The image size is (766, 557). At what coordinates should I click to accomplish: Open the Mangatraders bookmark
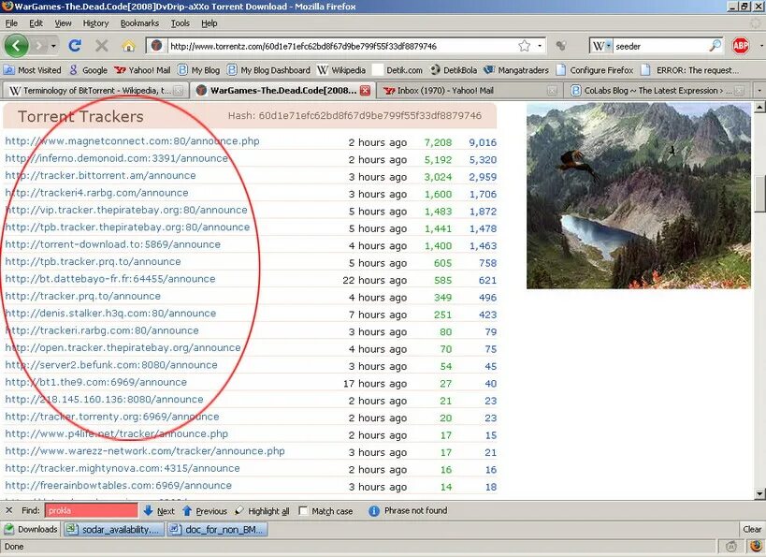[516, 70]
